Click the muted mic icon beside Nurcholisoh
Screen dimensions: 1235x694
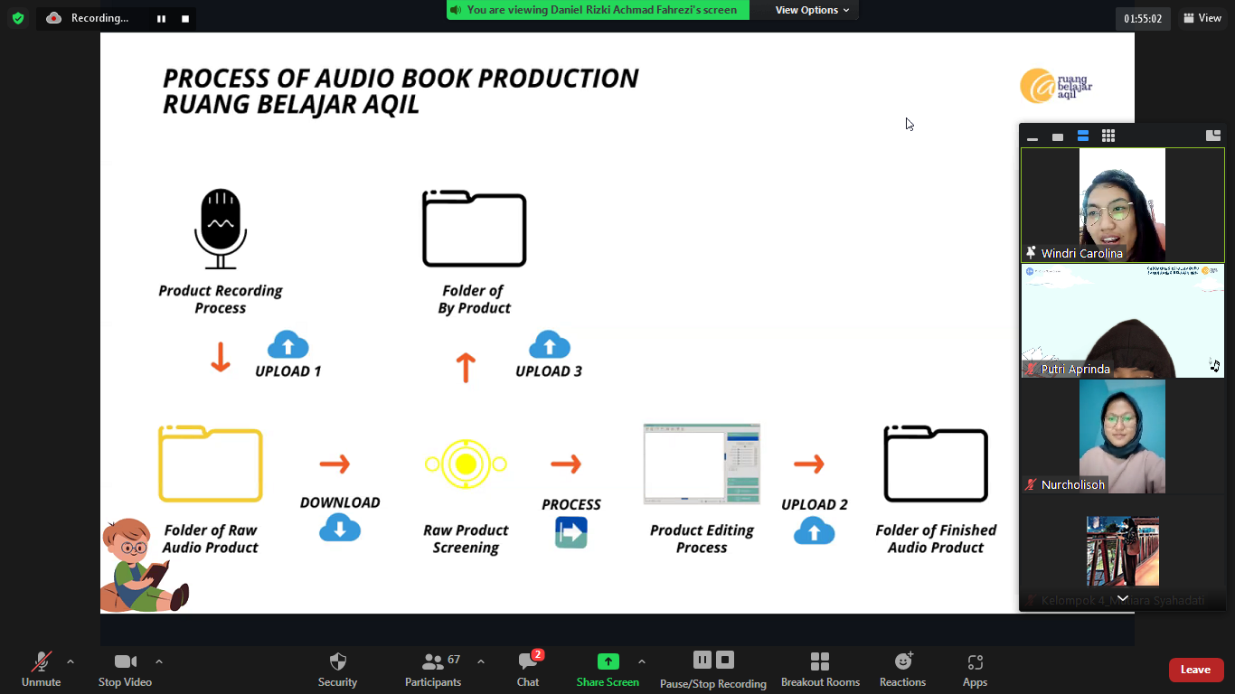[x=1031, y=485]
